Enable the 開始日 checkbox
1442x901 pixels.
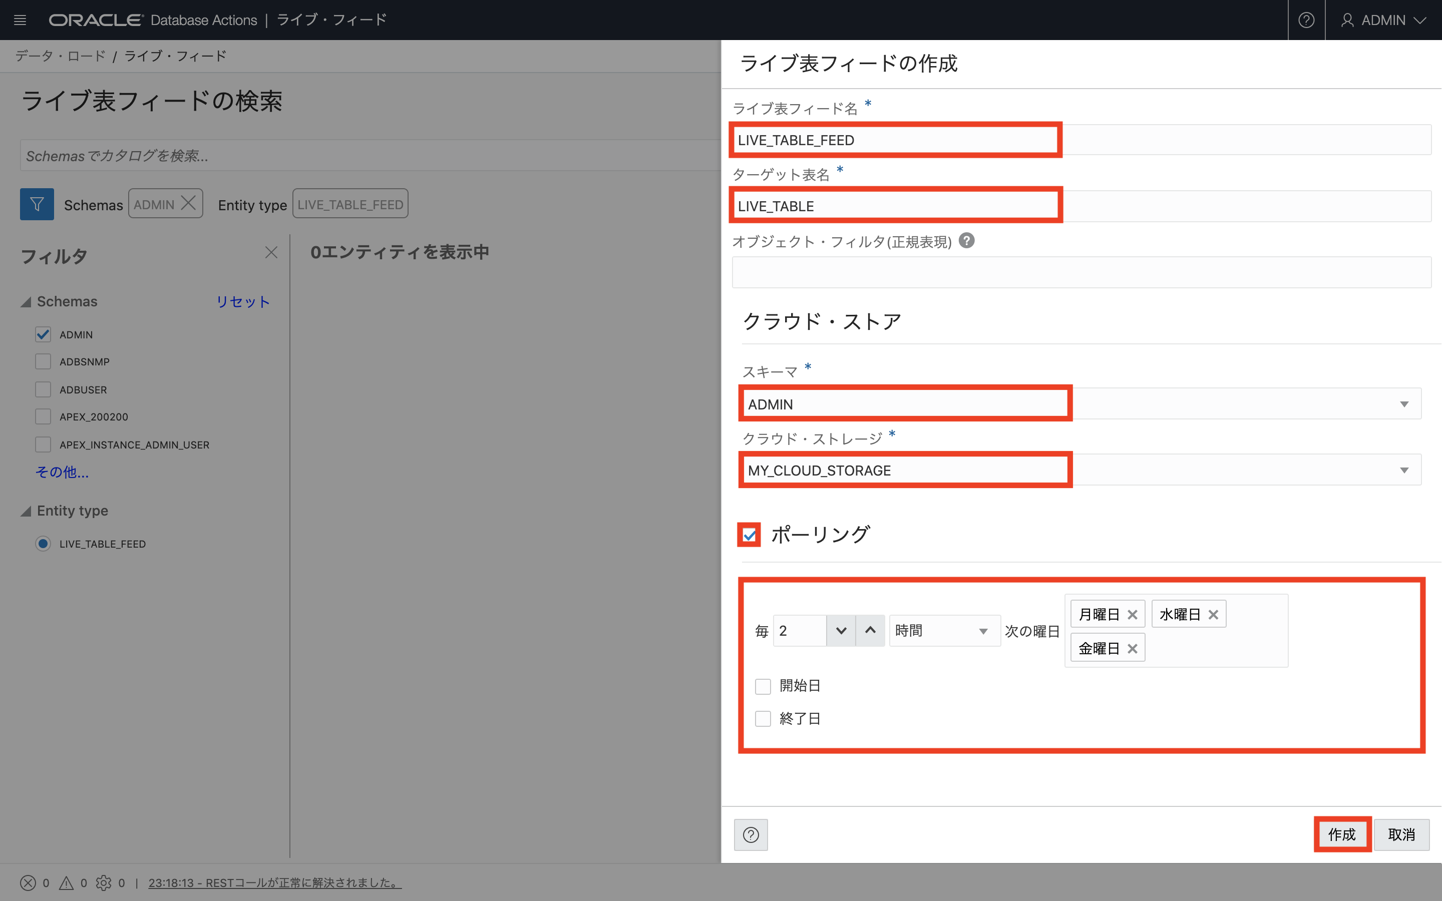click(763, 686)
